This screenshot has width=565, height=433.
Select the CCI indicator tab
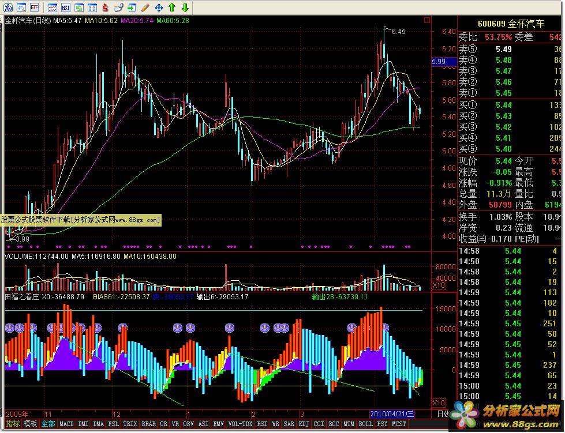pyautogui.click(x=319, y=424)
